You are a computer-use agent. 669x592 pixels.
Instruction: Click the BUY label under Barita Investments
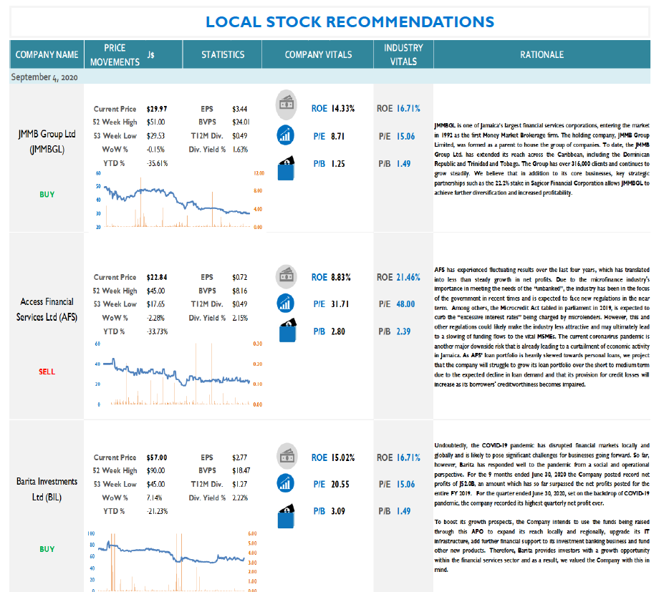[x=47, y=549]
